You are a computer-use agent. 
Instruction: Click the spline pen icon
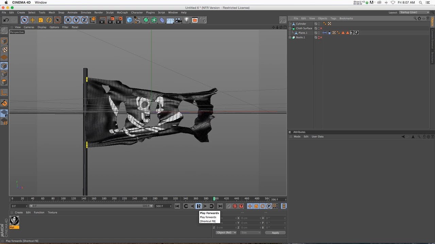coord(138,20)
